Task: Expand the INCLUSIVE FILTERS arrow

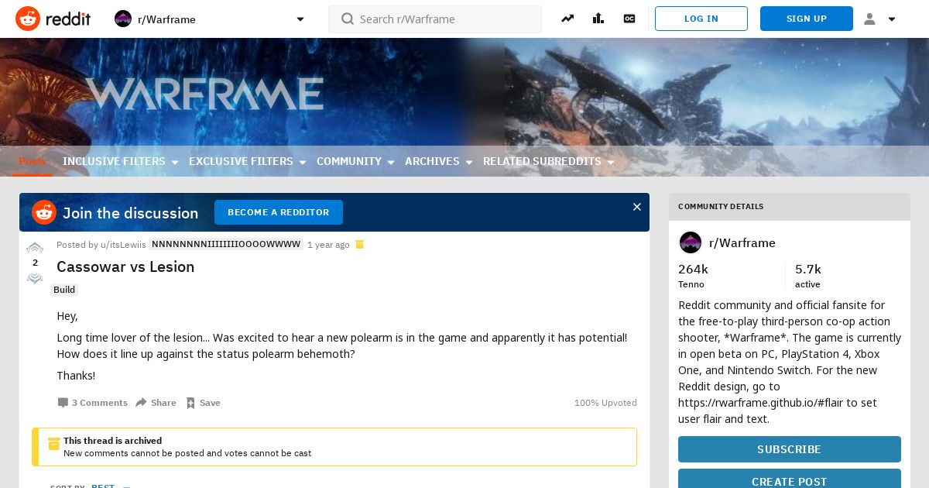Action: tap(174, 162)
